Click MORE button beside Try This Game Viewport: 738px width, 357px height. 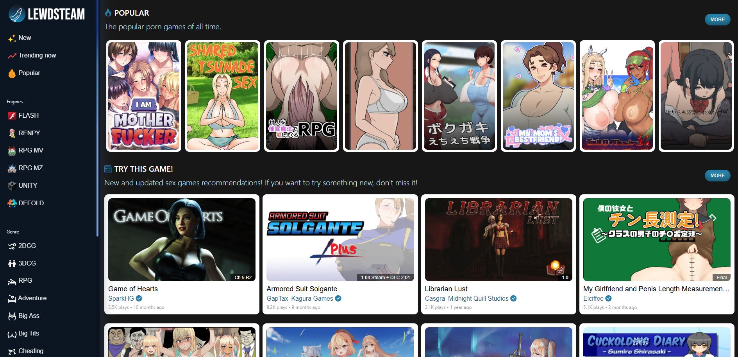(717, 176)
